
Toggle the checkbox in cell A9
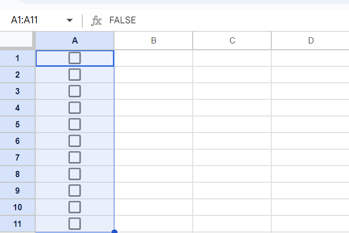tap(75, 191)
